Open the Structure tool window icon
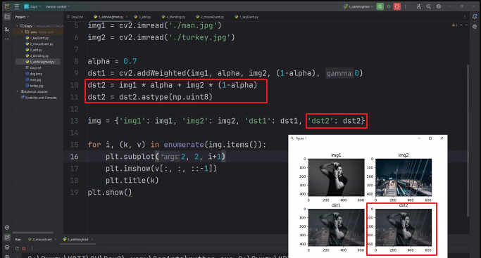The width and height of the screenshot is (481, 258). 7,29
